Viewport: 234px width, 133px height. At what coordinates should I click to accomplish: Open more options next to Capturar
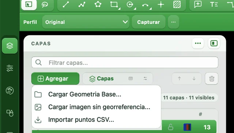click(173, 22)
